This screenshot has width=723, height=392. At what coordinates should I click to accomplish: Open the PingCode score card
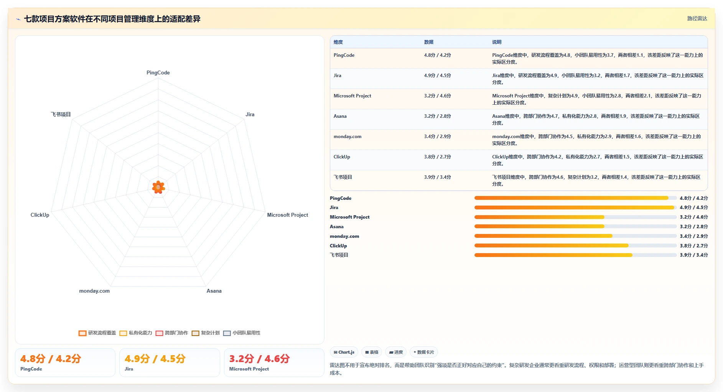[65, 362]
